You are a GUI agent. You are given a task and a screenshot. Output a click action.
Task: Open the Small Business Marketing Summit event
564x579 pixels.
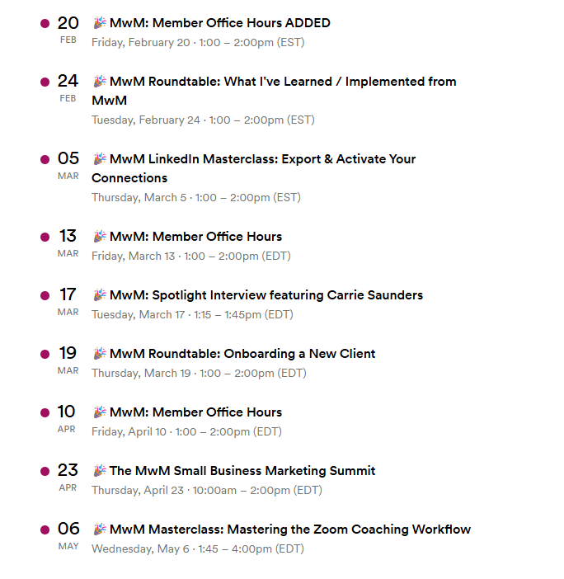tap(242, 471)
